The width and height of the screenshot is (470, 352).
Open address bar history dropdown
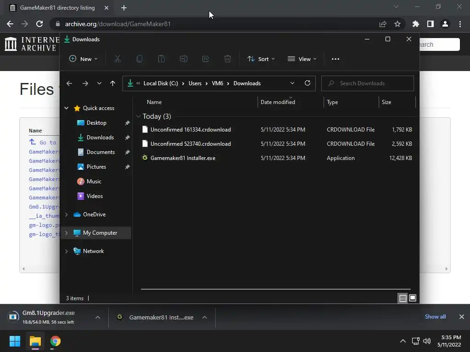coord(292,83)
